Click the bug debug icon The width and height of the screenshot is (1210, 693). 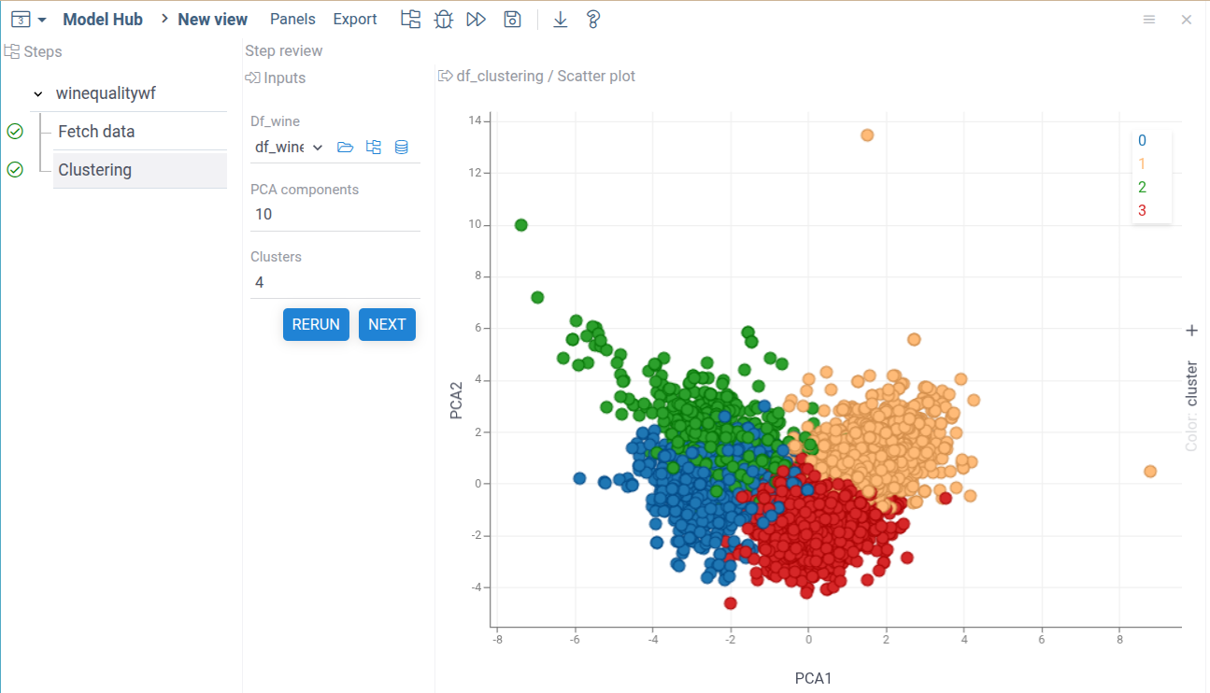(443, 19)
